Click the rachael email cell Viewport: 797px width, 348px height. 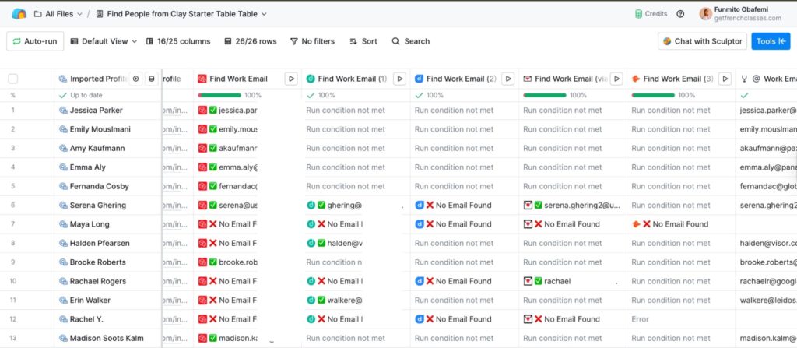tap(573, 281)
